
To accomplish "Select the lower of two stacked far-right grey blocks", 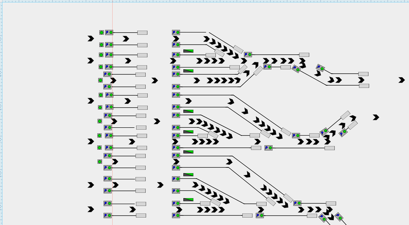I will tap(364, 86).
